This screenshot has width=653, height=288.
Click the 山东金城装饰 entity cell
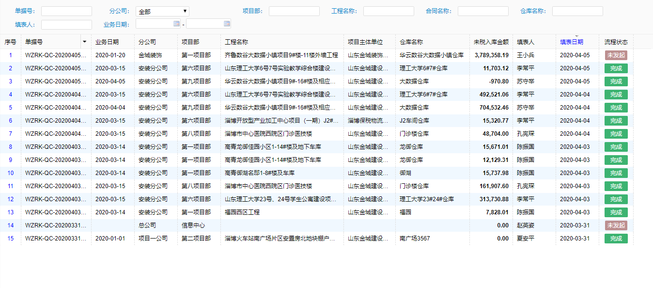368,55
